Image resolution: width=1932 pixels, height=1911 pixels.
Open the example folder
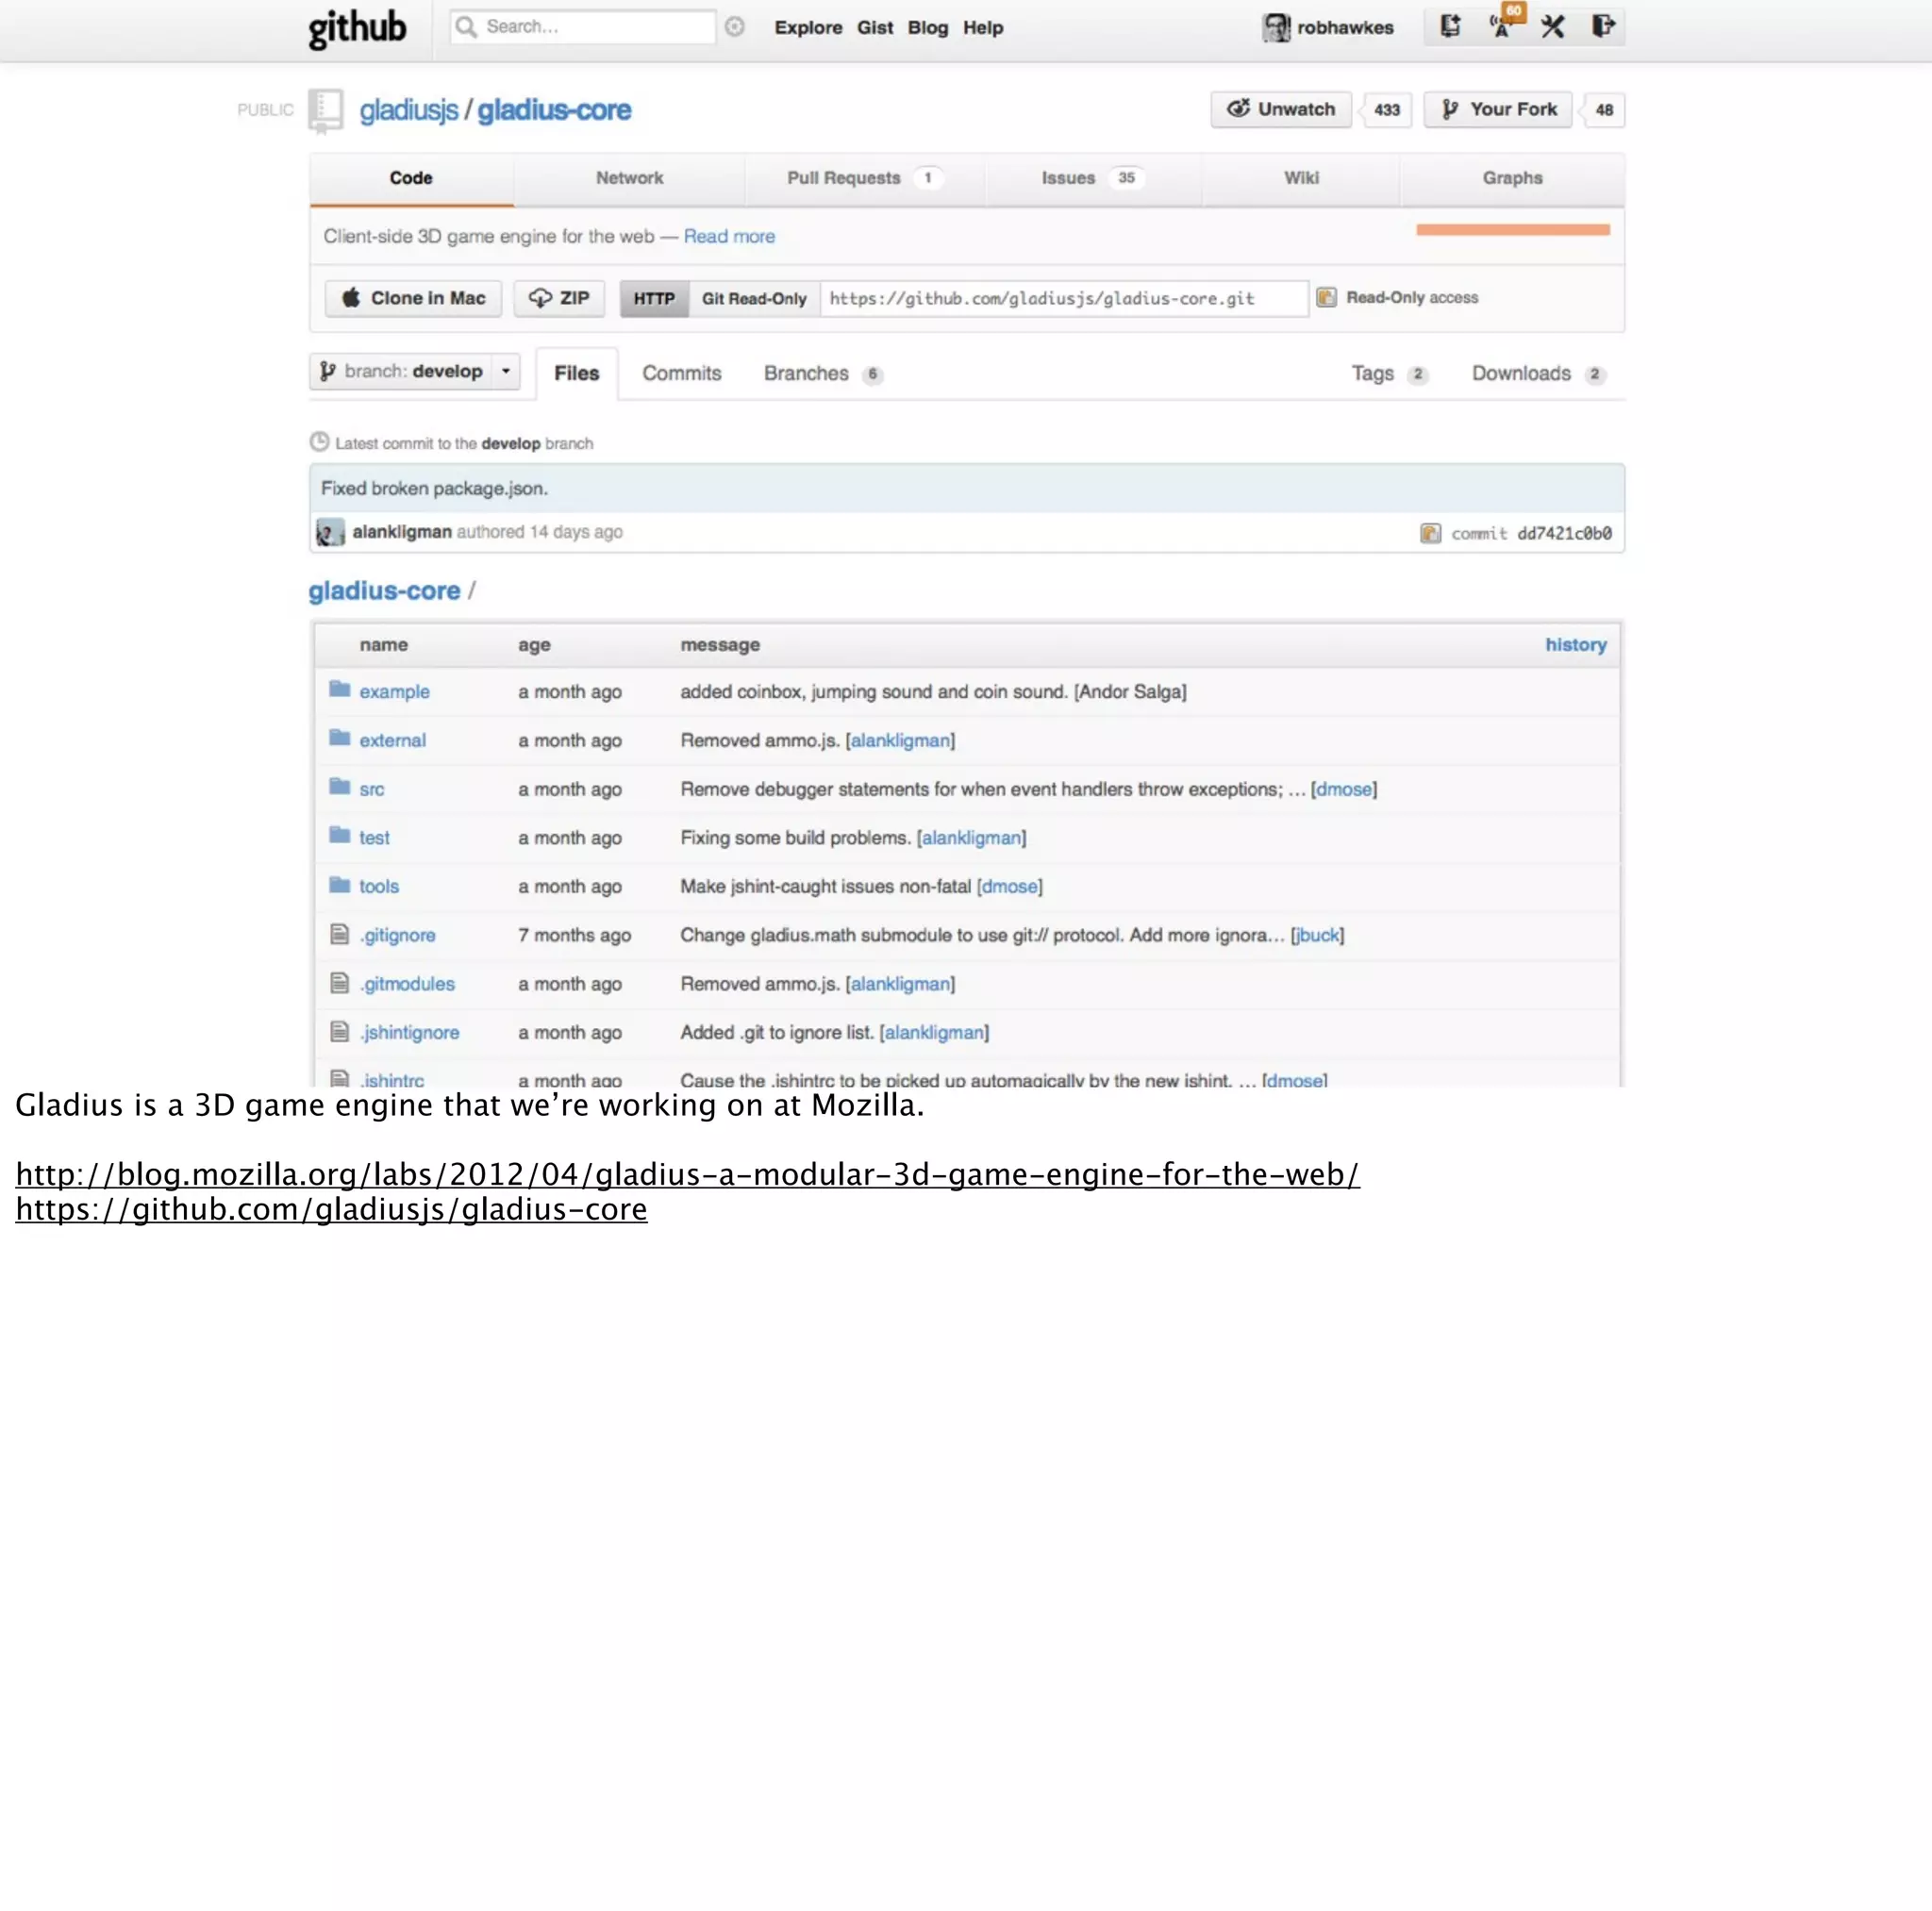(x=394, y=692)
